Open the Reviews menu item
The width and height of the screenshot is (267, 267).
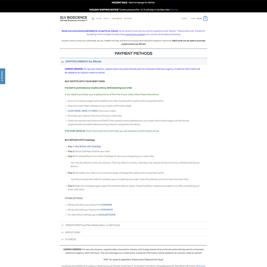pyautogui.click(x=128, y=19)
